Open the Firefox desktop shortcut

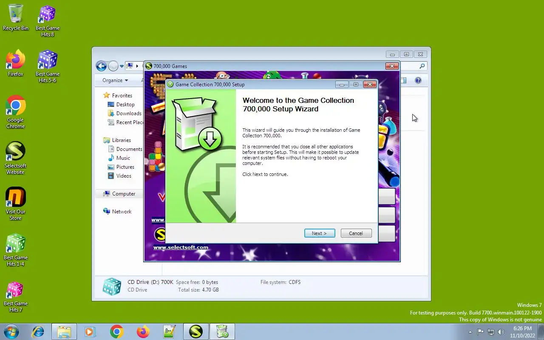point(16,63)
